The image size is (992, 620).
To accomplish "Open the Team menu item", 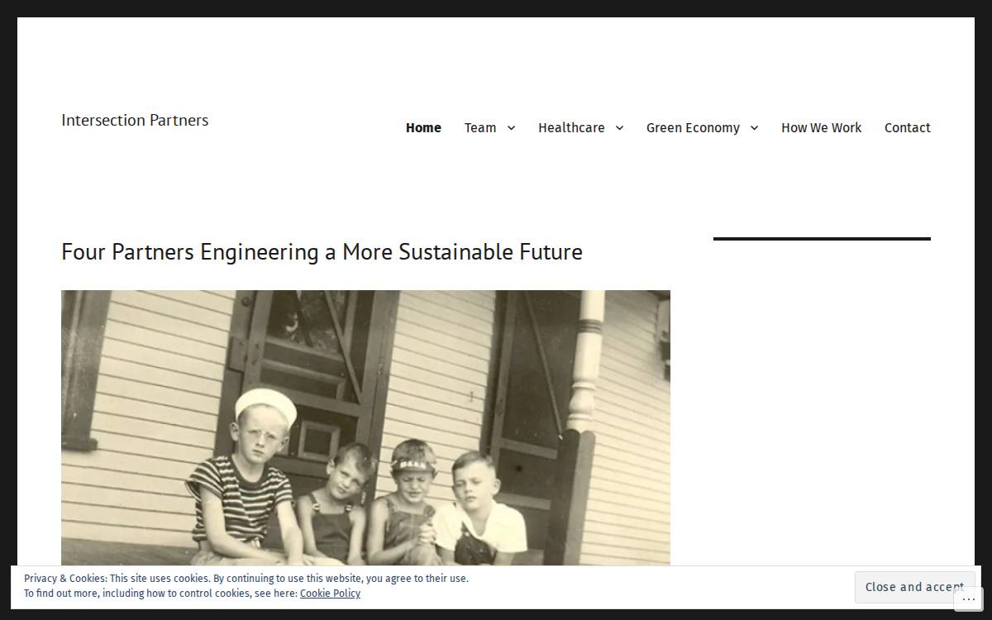I will pos(480,127).
